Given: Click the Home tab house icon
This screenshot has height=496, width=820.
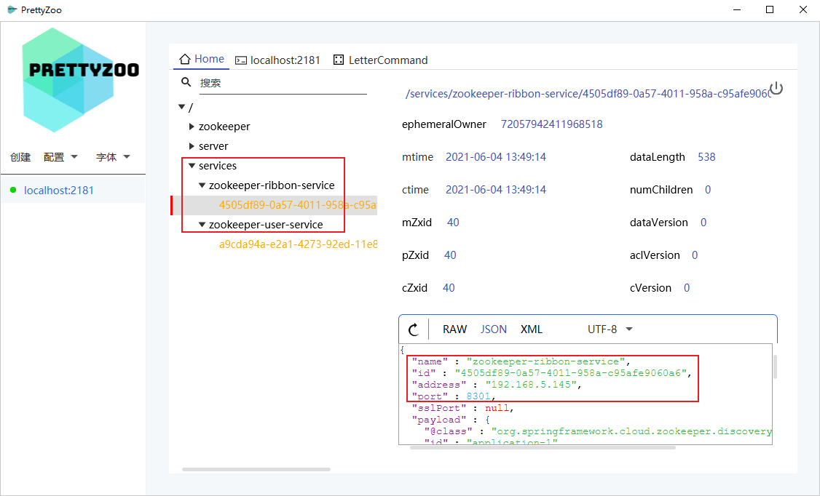Looking at the screenshot, I should pyautogui.click(x=184, y=58).
